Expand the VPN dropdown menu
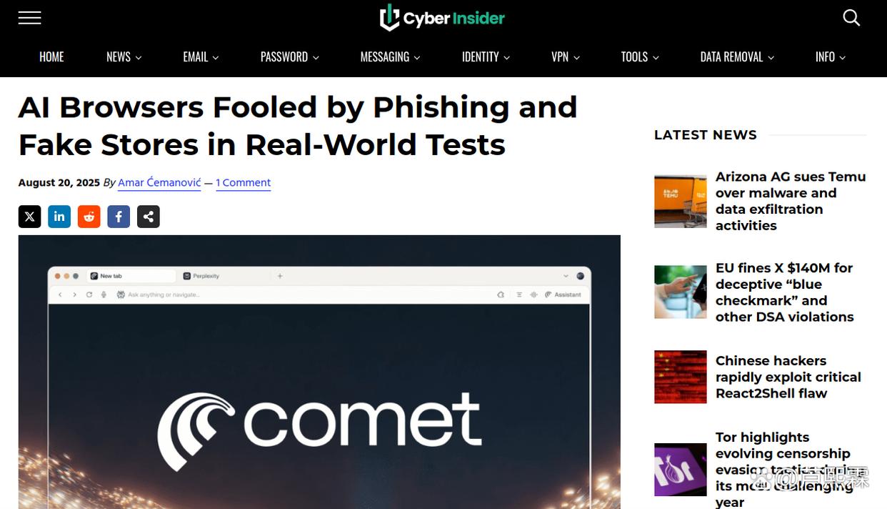This screenshot has width=887, height=509. pos(566,57)
